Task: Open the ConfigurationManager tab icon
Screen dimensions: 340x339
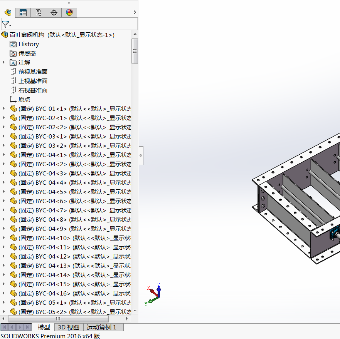Action: click(39, 13)
